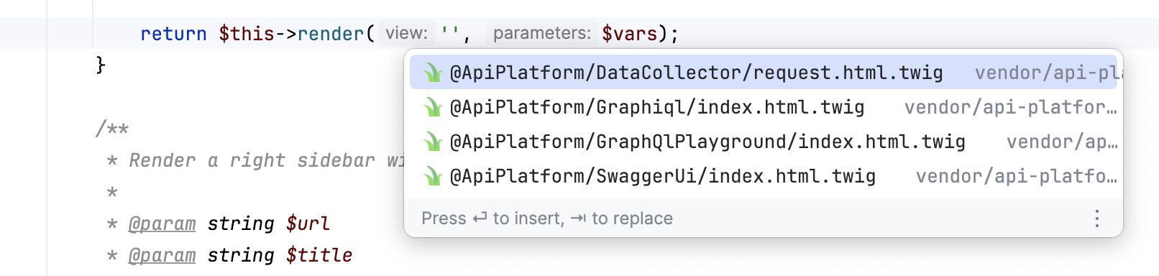The height and width of the screenshot is (276, 1159).
Task: Click @param tag for $url
Action: pos(162,224)
